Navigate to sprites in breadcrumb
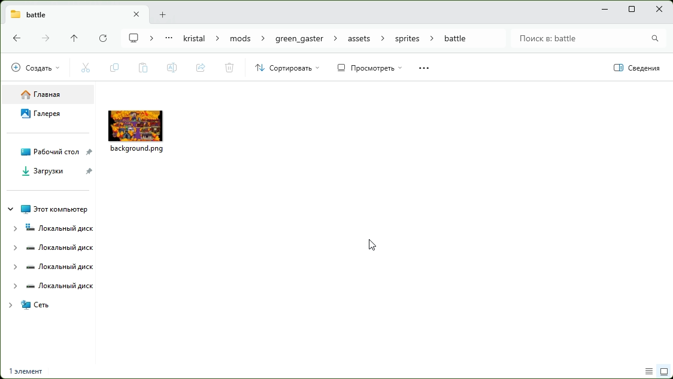This screenshot has height=379, width=673. point(407,38)
